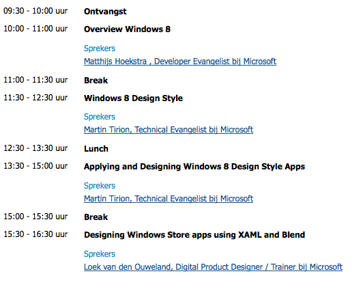
Task: Select the Ontvangst session title
Action: pyautogui.click(x=105, y=12)
